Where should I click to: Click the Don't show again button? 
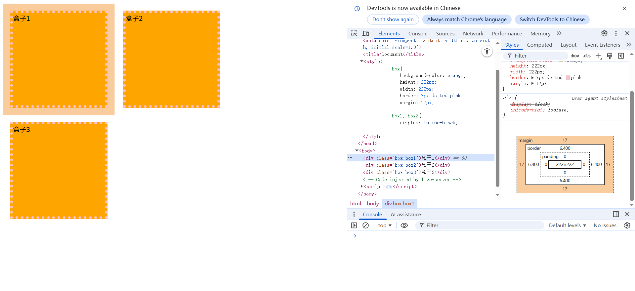point(393,20)
